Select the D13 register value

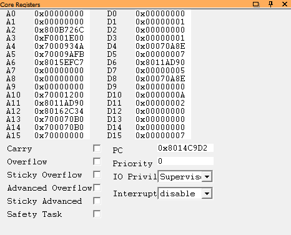coord(163,119)
